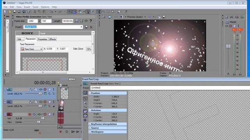Click the green downmix icon in the mixer toolbar
Image resolution: width=250 pixels, height=140 pixels.
click(242, 17)
